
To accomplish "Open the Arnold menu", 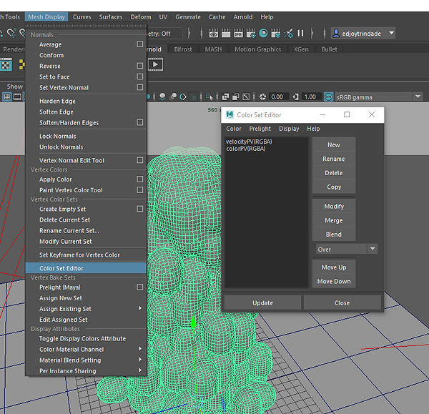I will [x=243, y=17].
